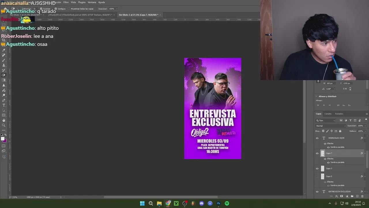Select the Dodge tool
The height and width of the screenshot is (208, 369).
click(4, 95)
